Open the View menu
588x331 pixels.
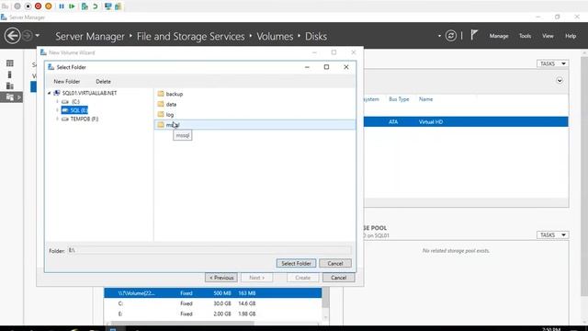pos(548,36)
